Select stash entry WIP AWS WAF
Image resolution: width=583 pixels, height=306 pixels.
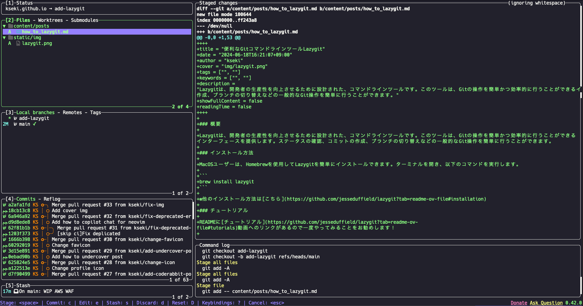tap(97, 291)
